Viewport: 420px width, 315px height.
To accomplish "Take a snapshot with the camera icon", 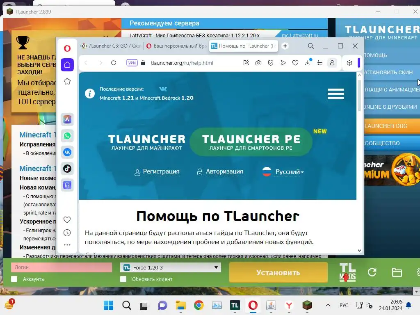I will click(x=258, y=63).
